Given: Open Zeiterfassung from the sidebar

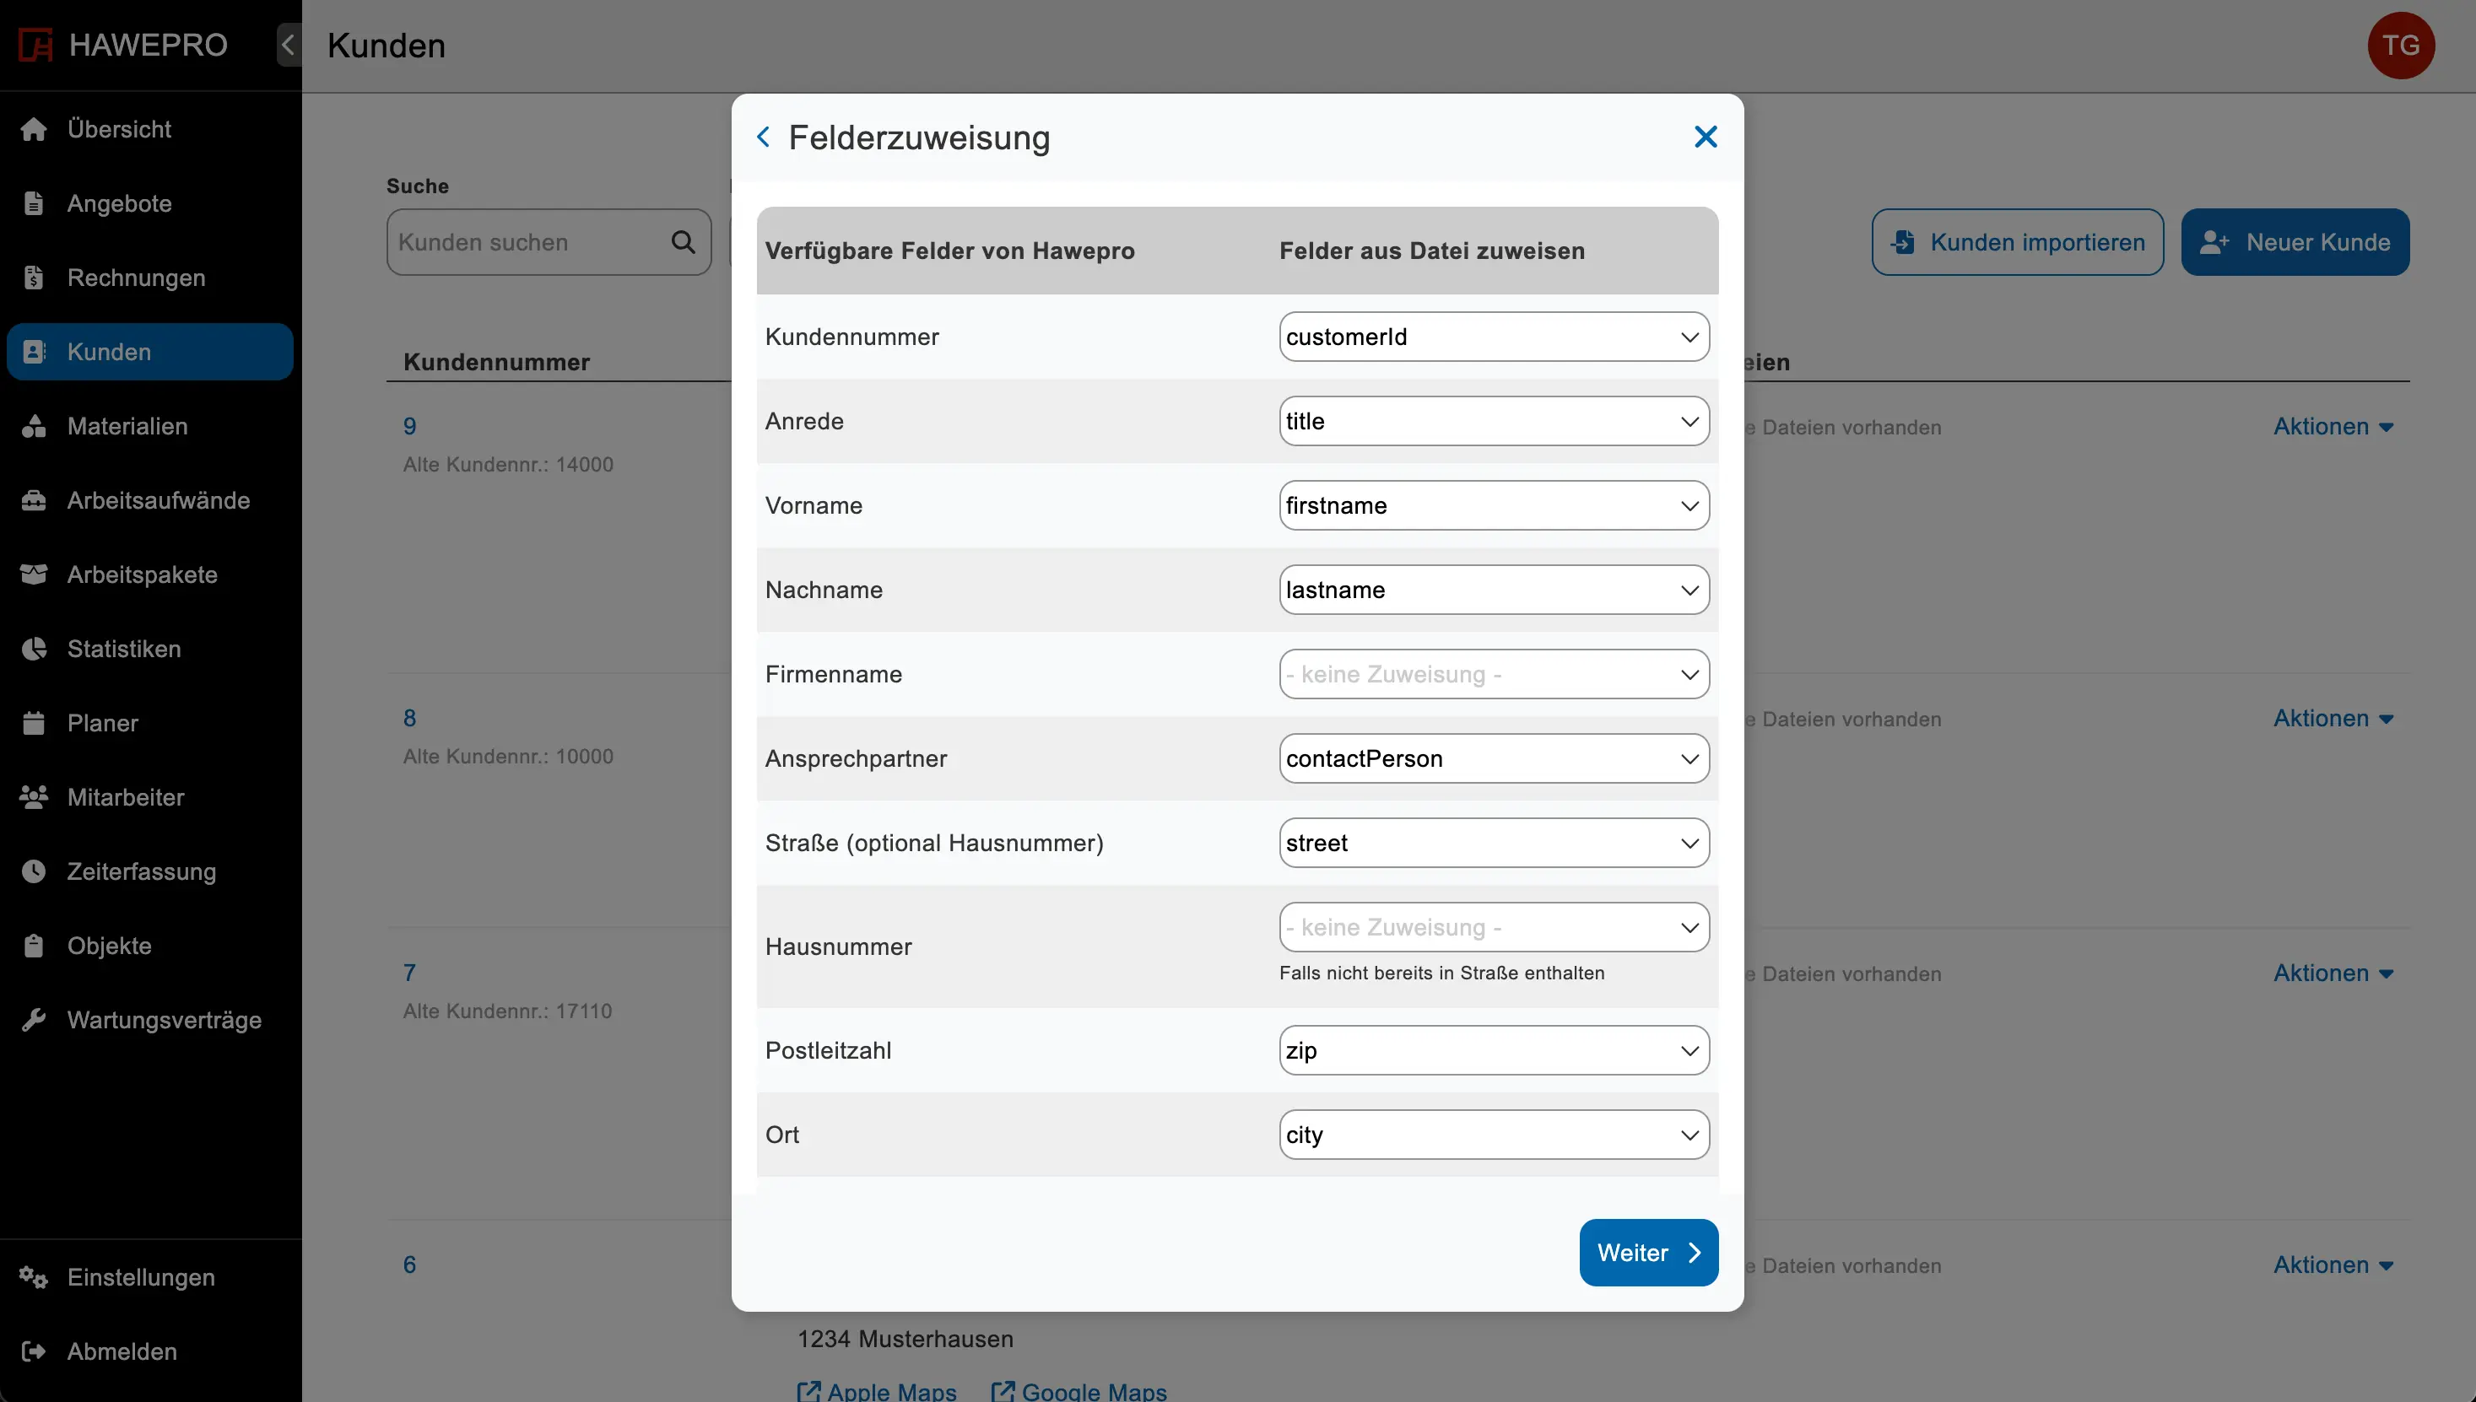Looking at the screenshot, I should [x=142, y=871].
